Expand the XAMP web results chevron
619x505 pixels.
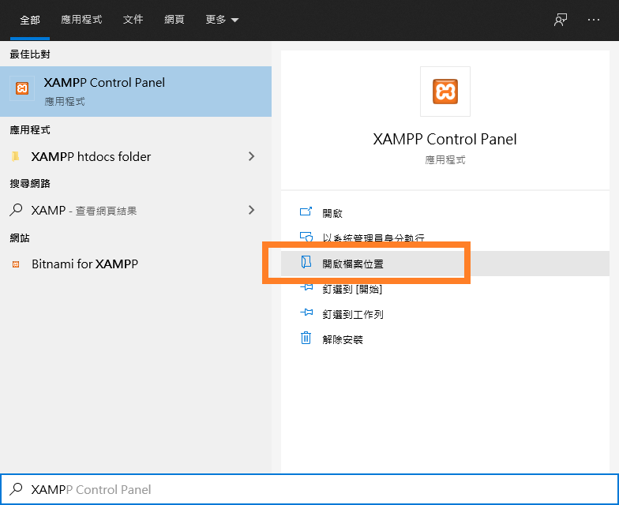(251, 210)
